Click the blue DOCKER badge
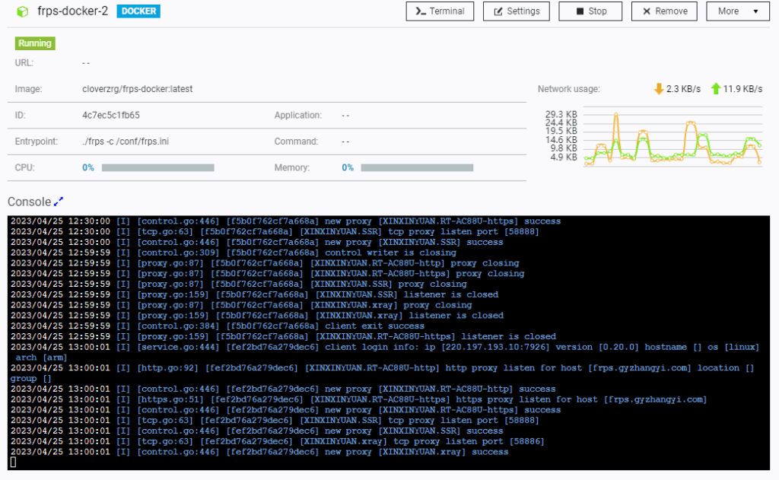779x480 pixels. [138, 11]
